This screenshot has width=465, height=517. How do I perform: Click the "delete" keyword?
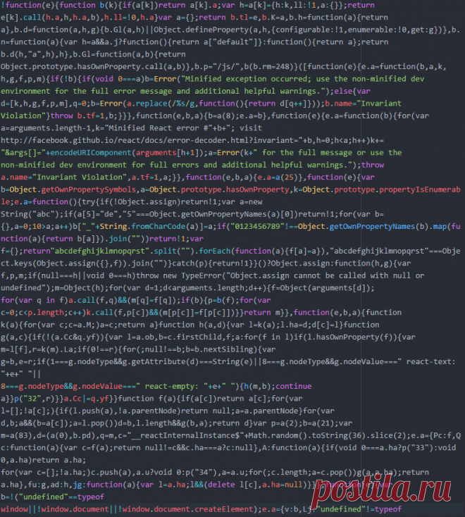tap(222, 485)
